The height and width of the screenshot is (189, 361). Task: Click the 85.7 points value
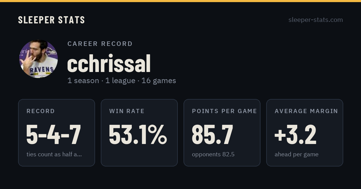[212, 134]
